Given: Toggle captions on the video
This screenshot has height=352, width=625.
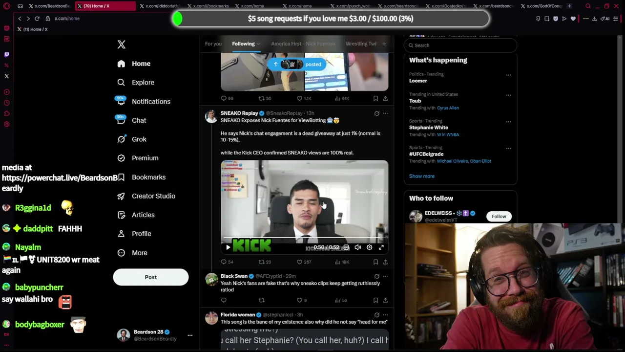Looking at the screenshot, I should [346, 247].
